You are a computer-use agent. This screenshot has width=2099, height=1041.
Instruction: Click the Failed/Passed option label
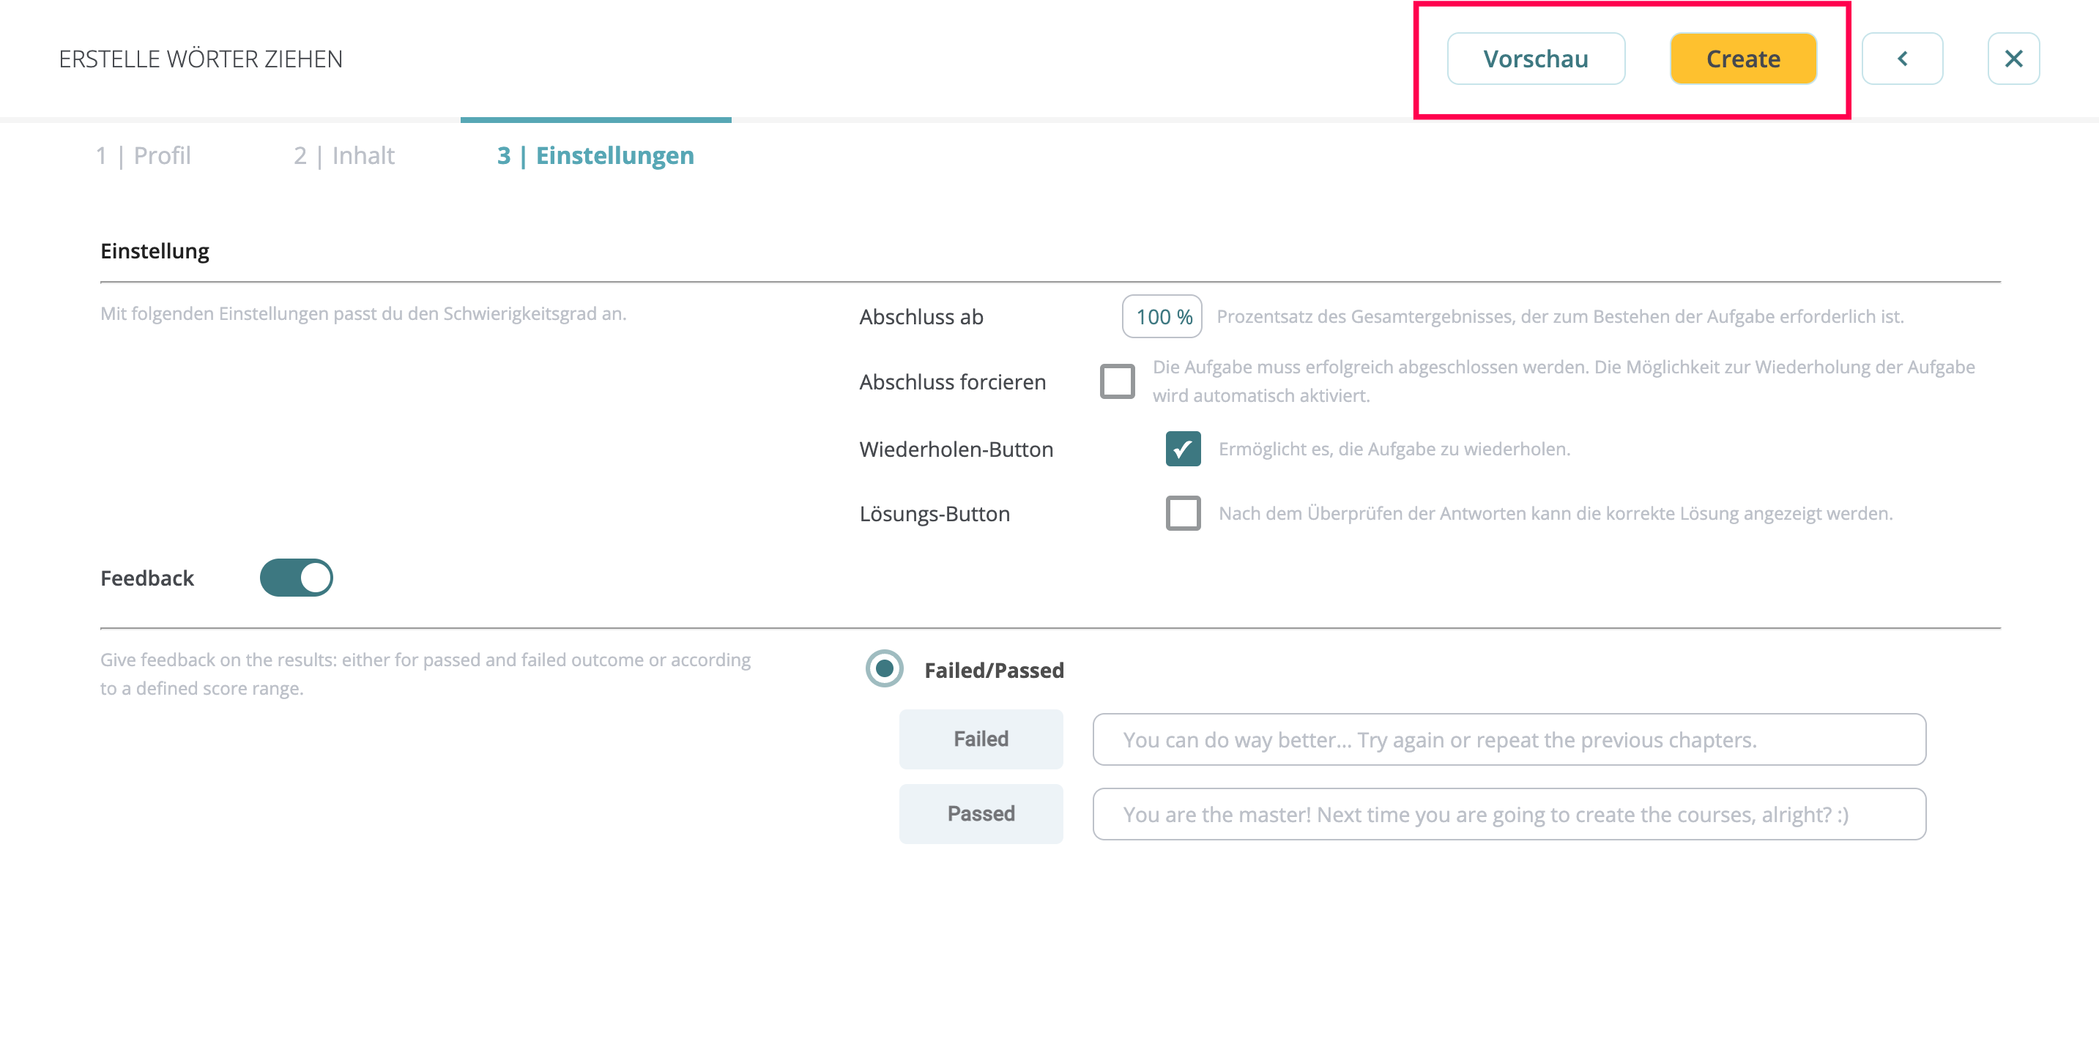(994, 671)
